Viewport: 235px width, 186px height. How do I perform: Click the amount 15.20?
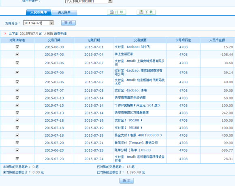click(228, 47)
